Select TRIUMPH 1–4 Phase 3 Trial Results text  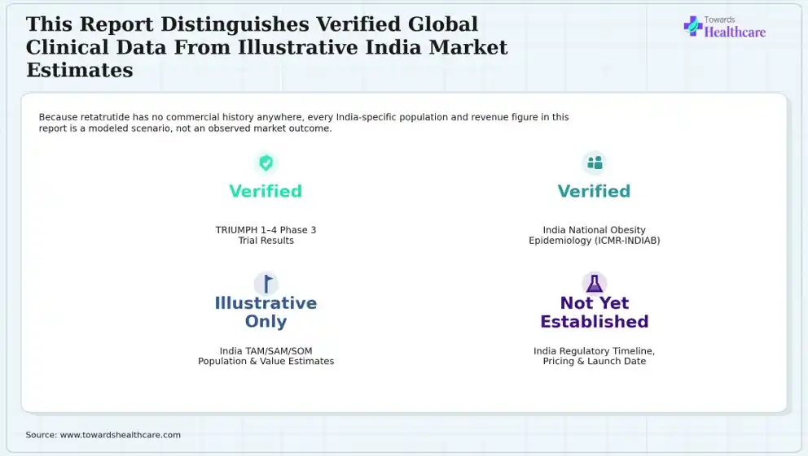tap(266, 235)
